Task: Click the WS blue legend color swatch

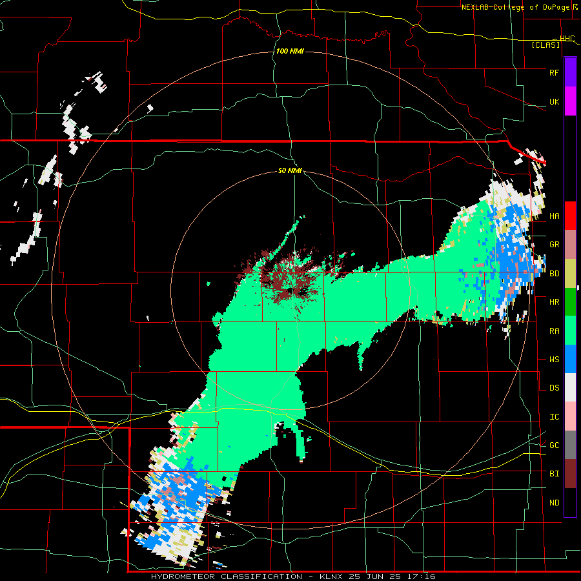Action: click(570, 359)
